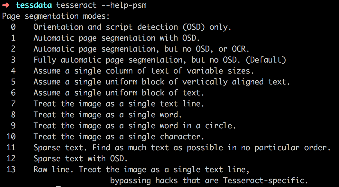Select the mode 7 single text line entry
The width and height of the screenshot is (339, 187).
tap(108, 104)
